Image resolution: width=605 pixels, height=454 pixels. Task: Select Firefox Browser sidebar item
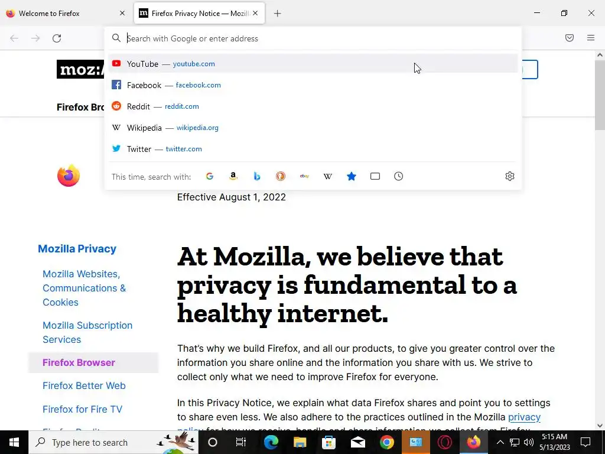tap(93, 362)
